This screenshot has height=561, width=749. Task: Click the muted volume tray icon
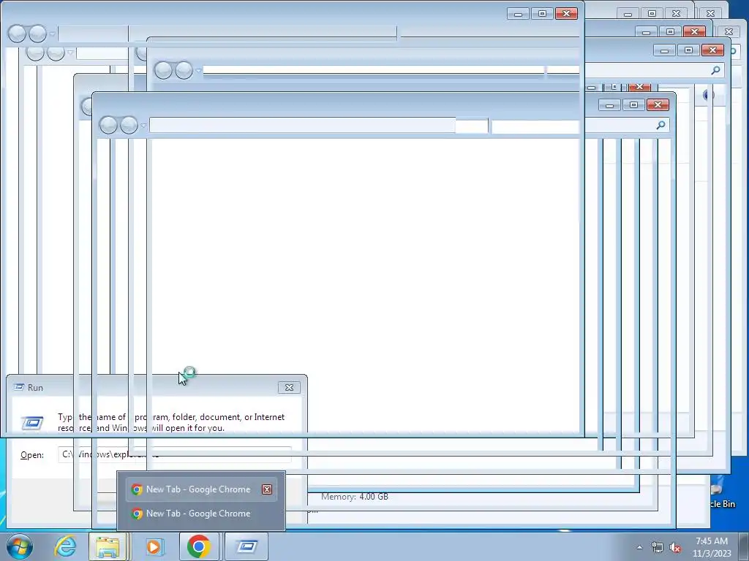tap(675, 547)
